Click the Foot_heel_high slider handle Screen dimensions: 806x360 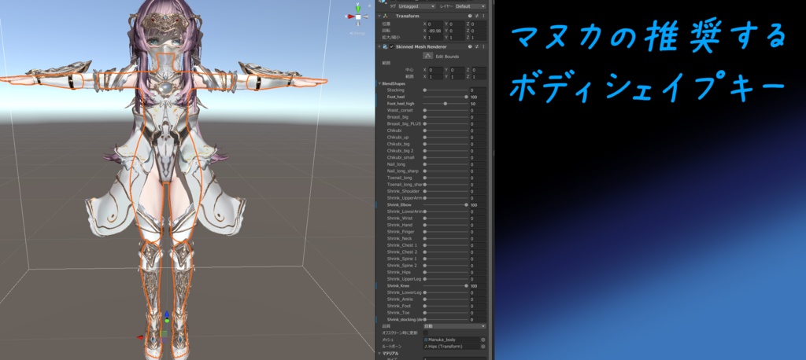446,104
